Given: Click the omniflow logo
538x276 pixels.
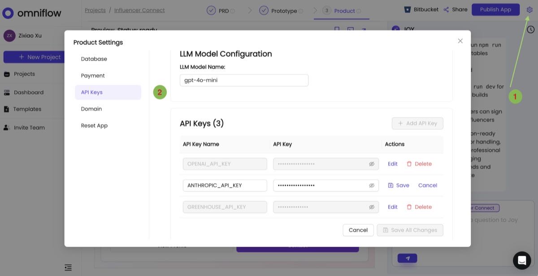Looking at the screenshot, I should 32,13.
